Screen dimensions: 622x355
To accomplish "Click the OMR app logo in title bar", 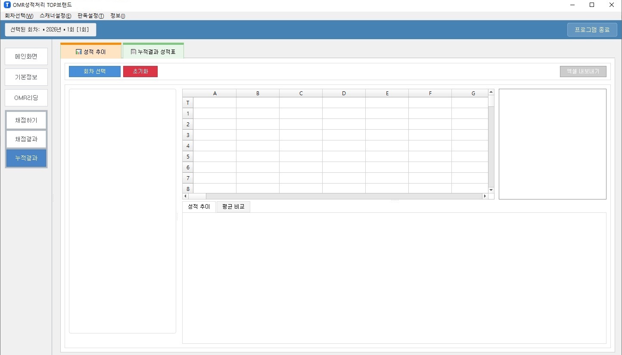I will pos(7,5).
